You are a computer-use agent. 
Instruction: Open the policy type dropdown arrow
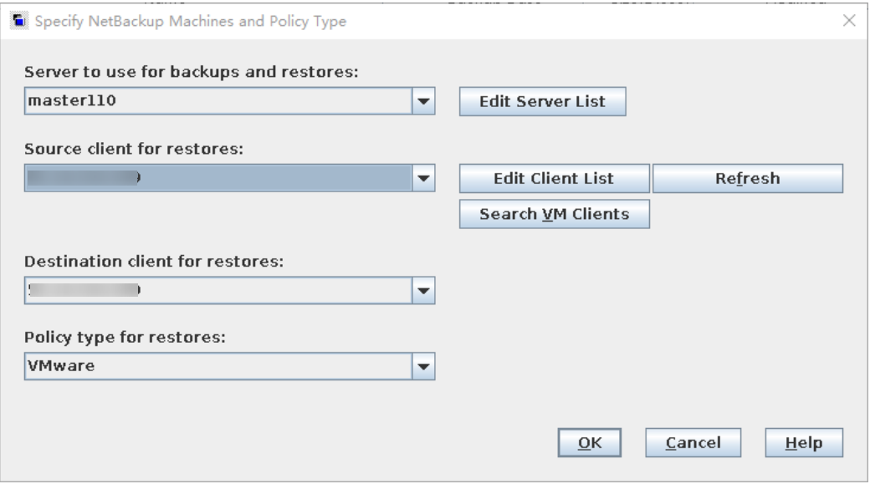424,366
